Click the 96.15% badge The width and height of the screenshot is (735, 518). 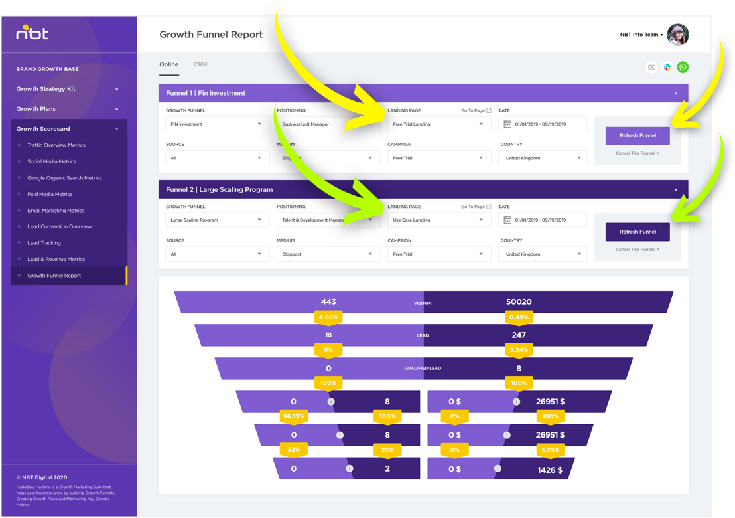(293, 416)
